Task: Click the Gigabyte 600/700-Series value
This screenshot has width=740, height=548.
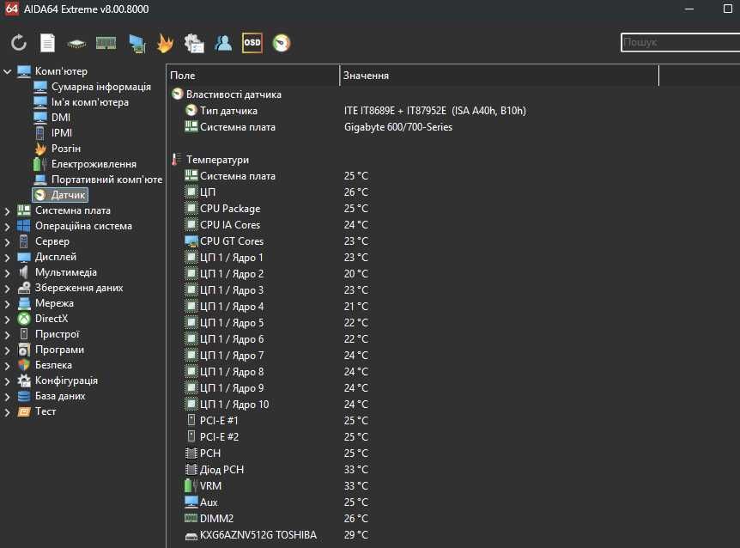Action: 397,127
